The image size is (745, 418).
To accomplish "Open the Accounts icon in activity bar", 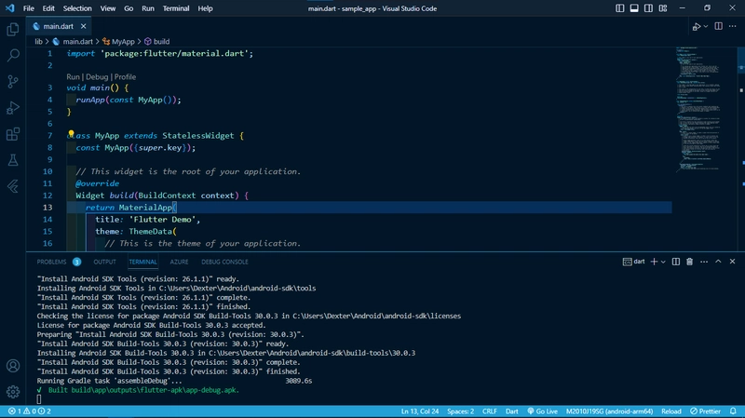I will pos(13,366).
